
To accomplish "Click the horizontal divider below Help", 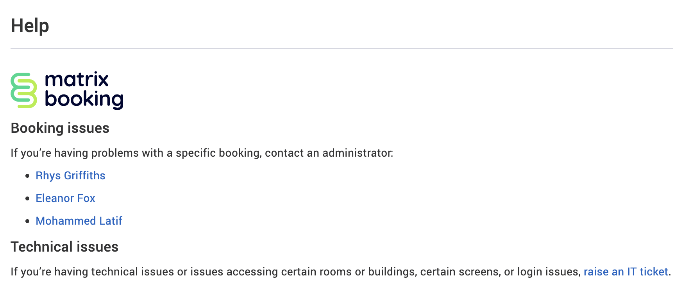I will [341, 49].
